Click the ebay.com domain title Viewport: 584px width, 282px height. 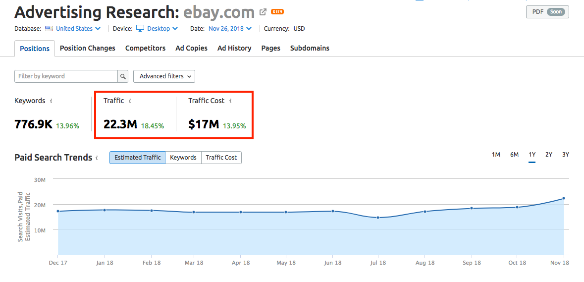[x=218, y=12]
